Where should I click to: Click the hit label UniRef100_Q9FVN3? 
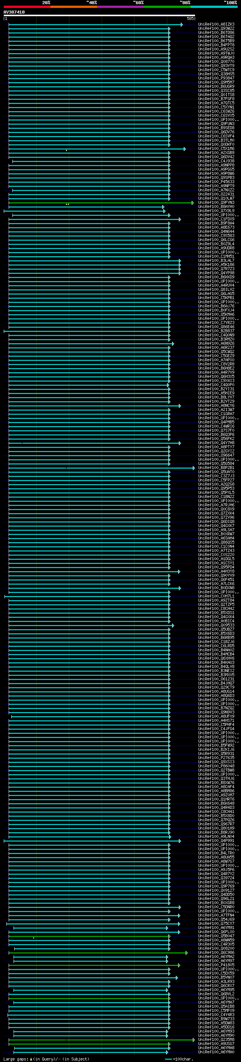click(x=216, y=203)
